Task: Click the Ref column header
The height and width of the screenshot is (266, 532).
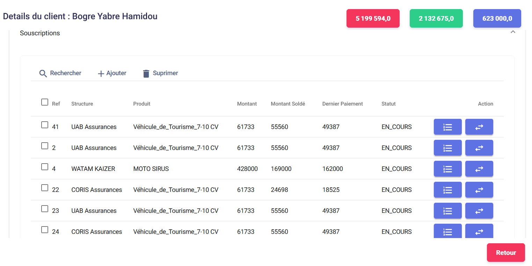Action: pyautogui.click(x=56, y=104)
